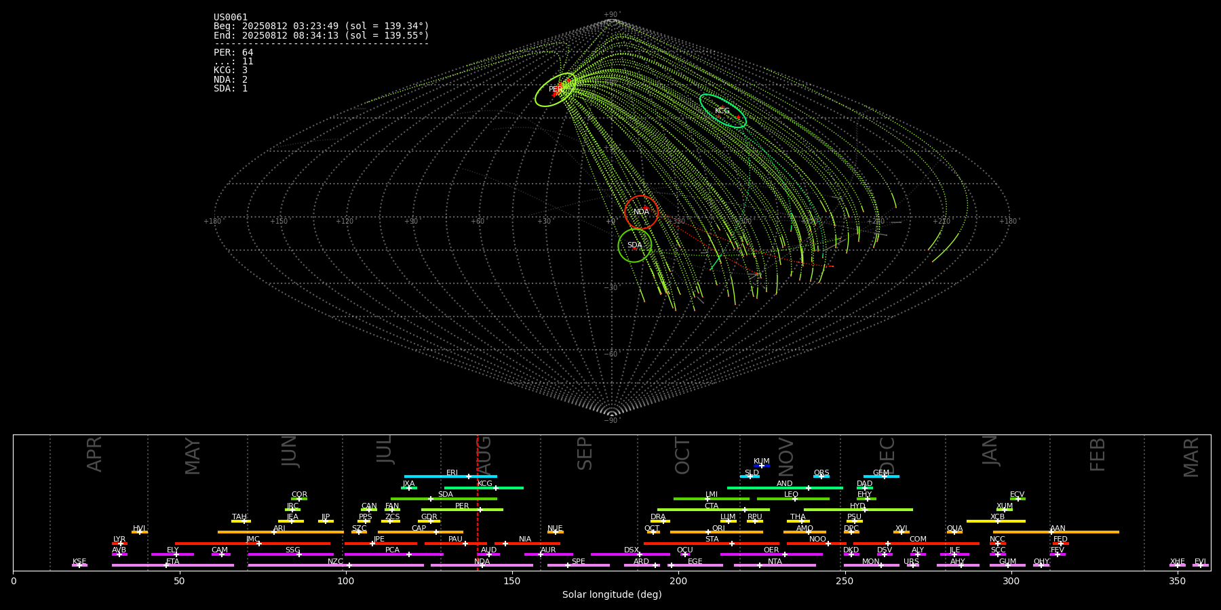Click the KUM shower bar in timeline
The height and width of the screenshot is (610, 1221).
click(x=762, y=466)
